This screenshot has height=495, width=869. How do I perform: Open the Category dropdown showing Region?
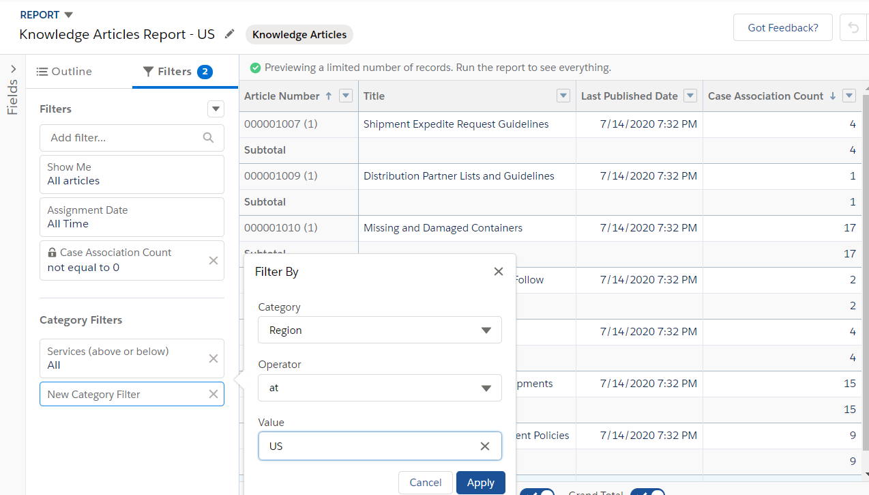pos(380,330)
